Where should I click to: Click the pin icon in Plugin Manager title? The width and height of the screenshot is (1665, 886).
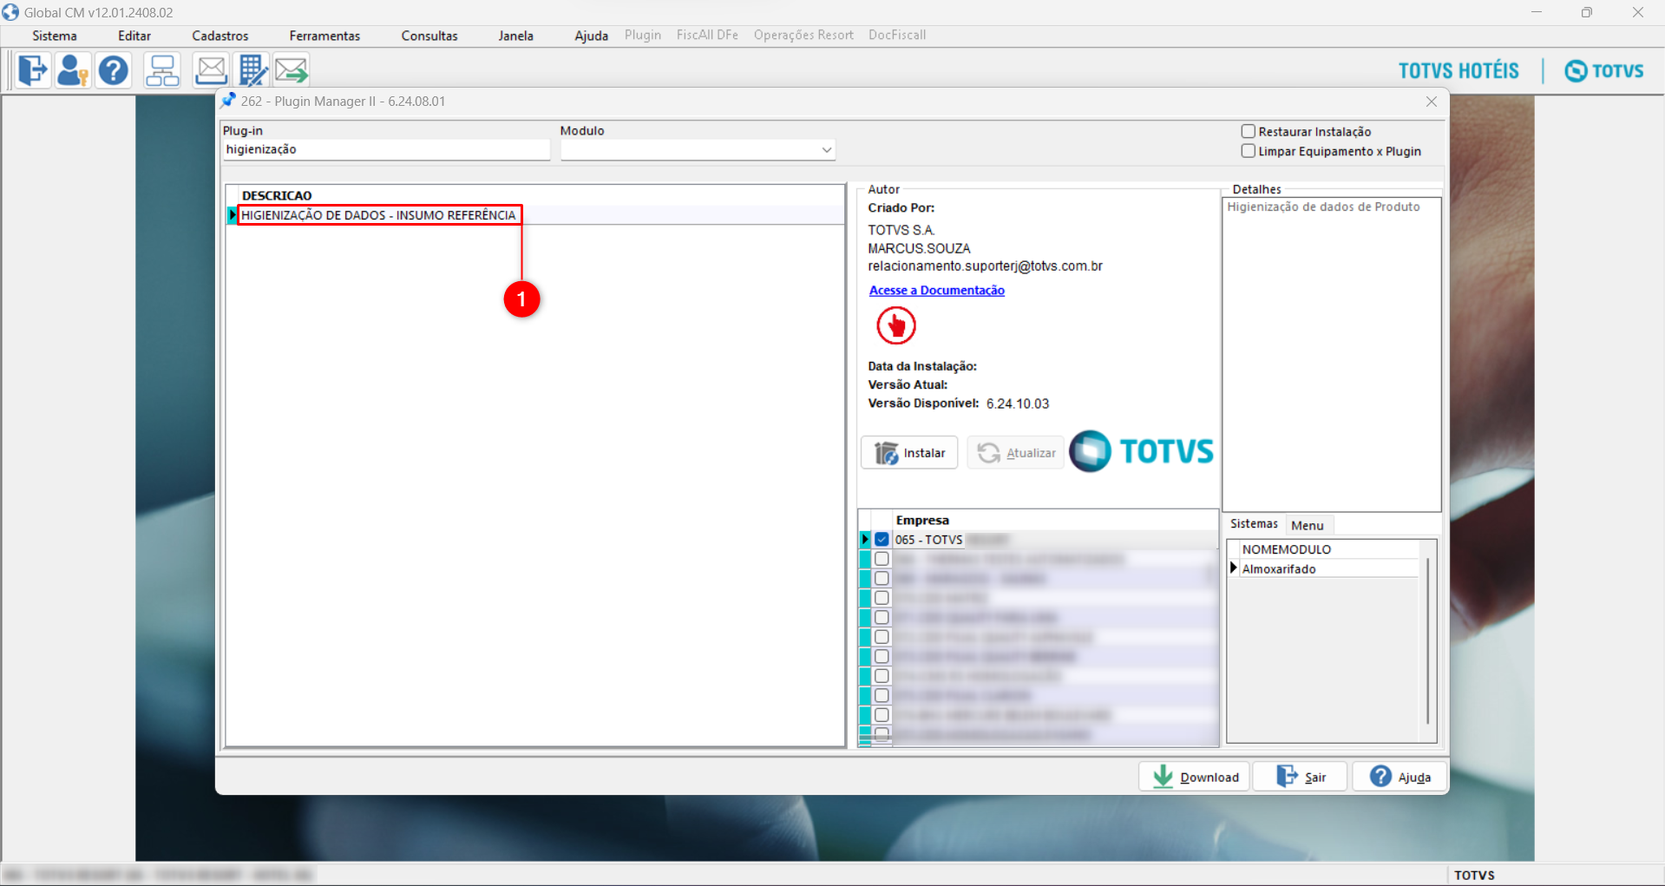tap(228, 101)
